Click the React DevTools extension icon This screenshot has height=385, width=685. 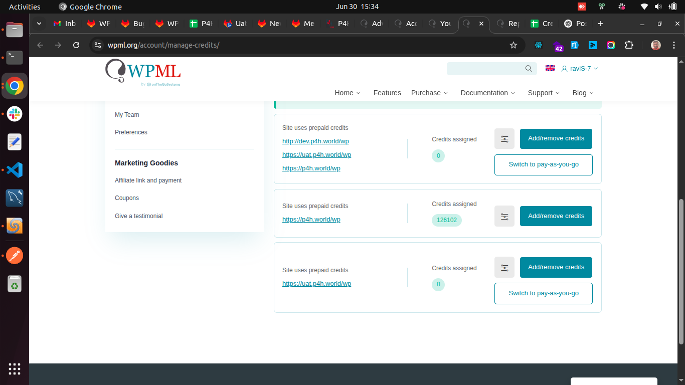(539, 45)
